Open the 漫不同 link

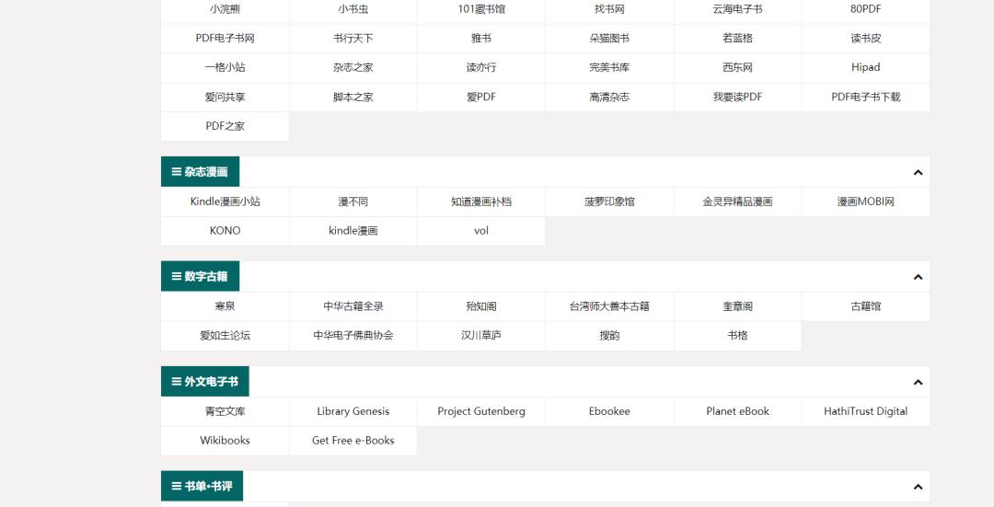pyautogui.click(x=353, y=202)
